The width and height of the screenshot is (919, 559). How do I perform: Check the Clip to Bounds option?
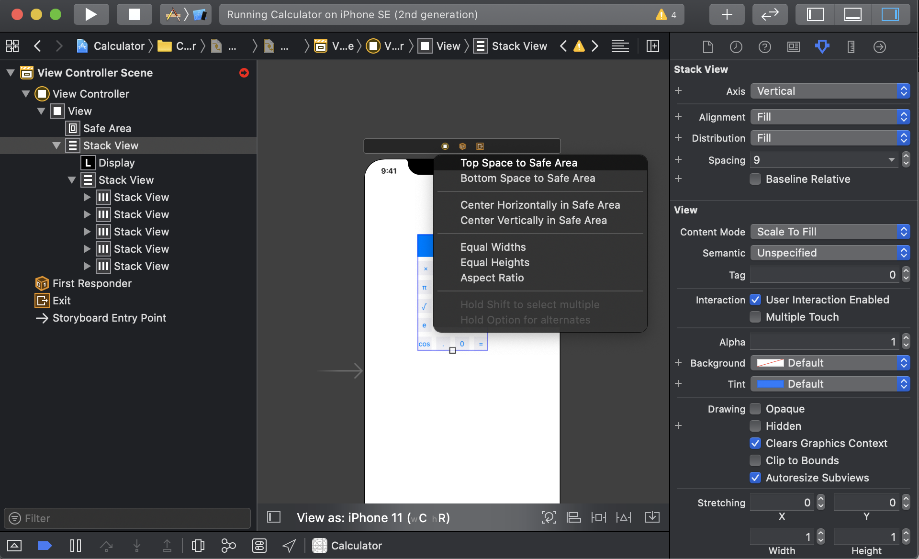pyautogui.click(x=755, y=460)
